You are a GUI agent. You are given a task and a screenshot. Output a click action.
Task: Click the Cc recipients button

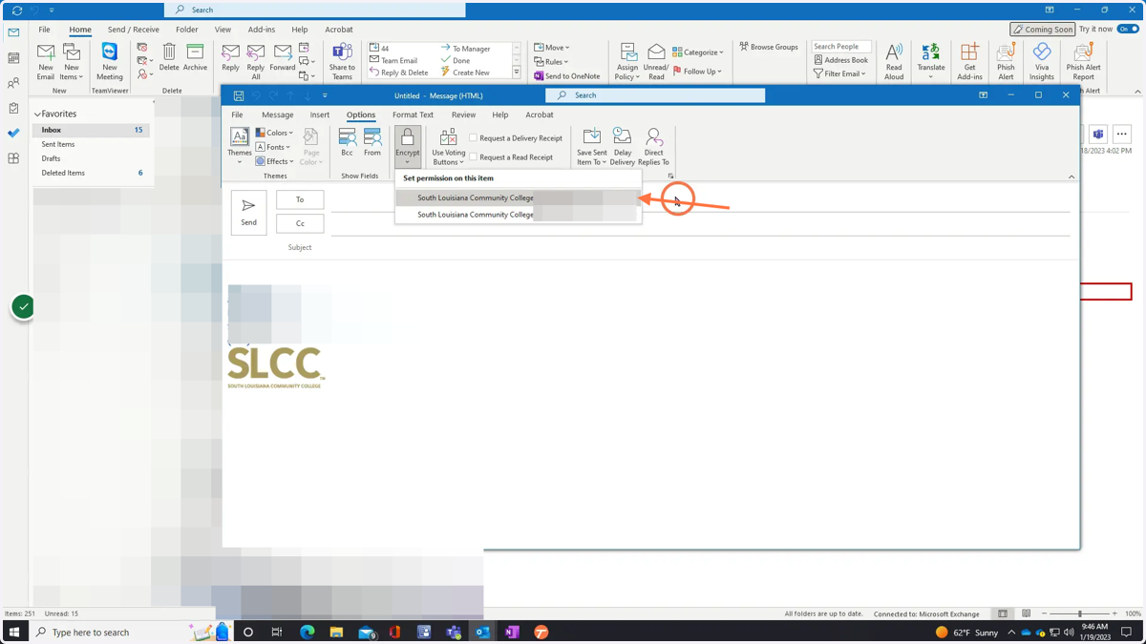point(300,223)
